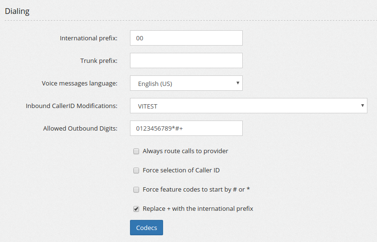Screen dimensions: 377x242
Task: Click the "Always route calls to provider" text
Action: (x=185, y=151)
